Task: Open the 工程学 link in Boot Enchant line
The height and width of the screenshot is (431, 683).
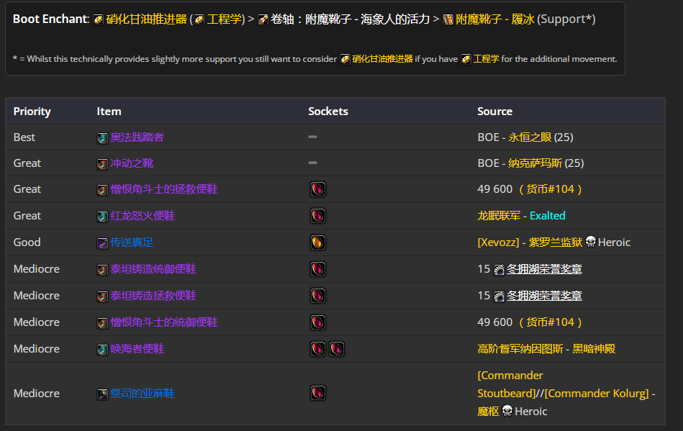Action: point(224,19)
